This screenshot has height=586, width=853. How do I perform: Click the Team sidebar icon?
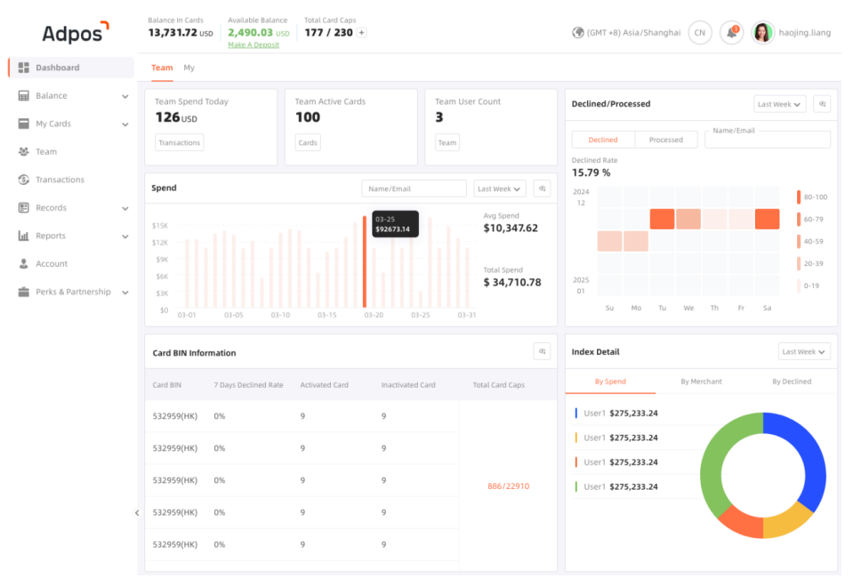click(24, 152)
